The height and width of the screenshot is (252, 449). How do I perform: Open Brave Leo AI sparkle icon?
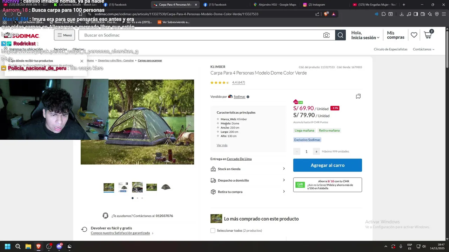click(x=430, y=14)
